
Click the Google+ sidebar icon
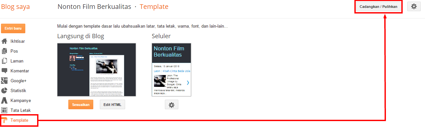pos(4,81)
